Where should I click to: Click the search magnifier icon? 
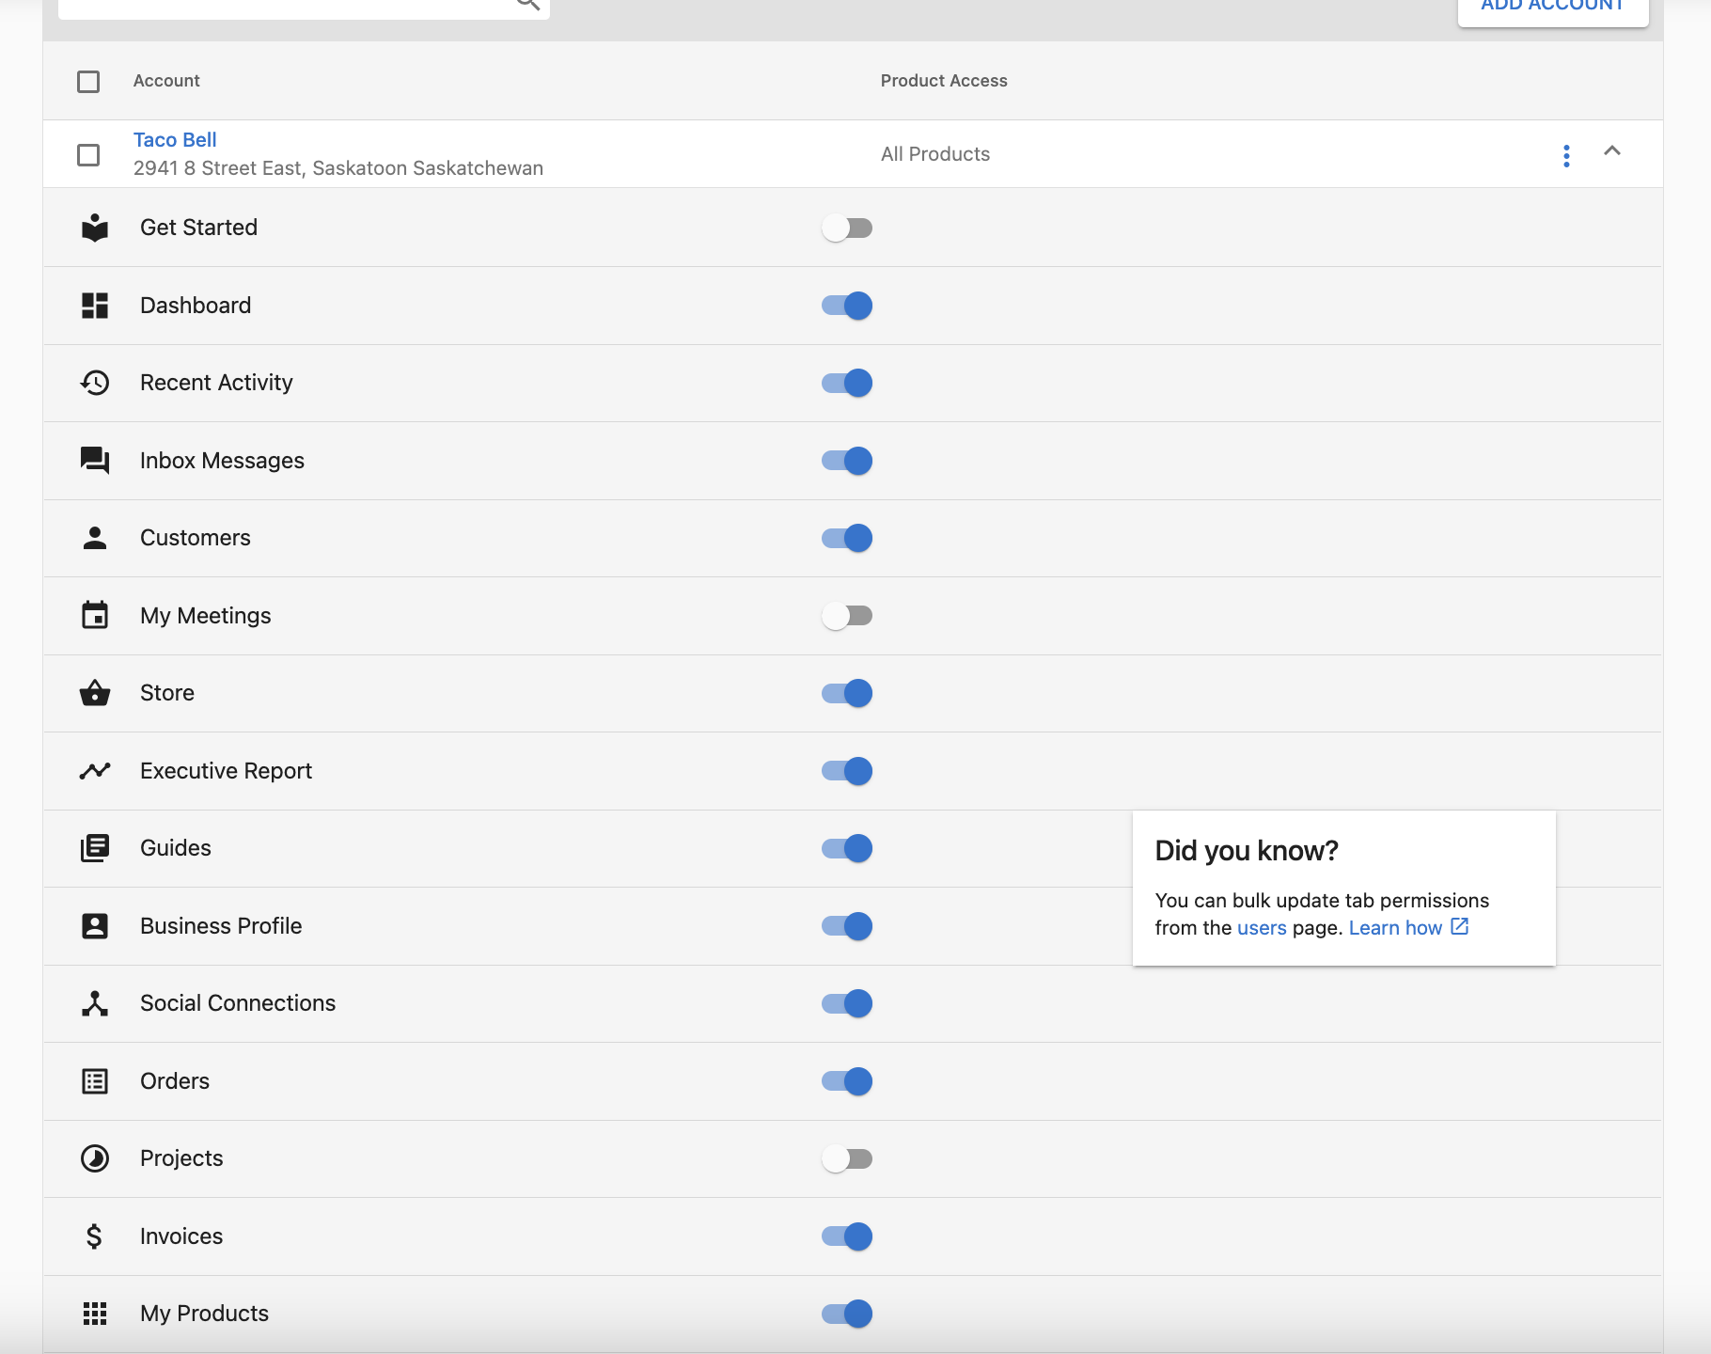point(528,4)
